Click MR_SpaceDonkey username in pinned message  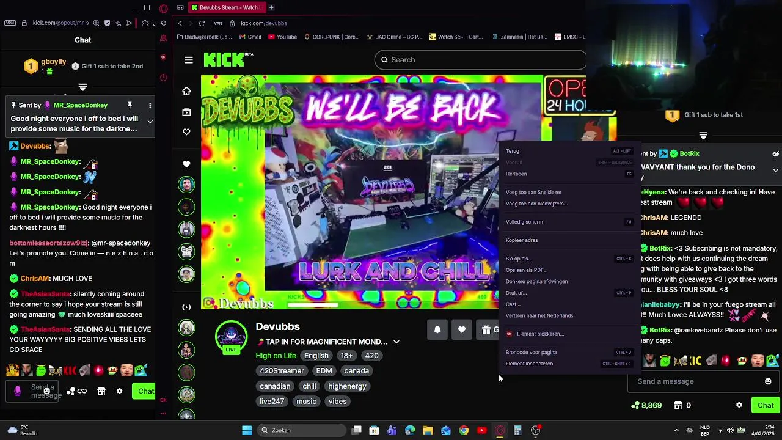point(80,105)
